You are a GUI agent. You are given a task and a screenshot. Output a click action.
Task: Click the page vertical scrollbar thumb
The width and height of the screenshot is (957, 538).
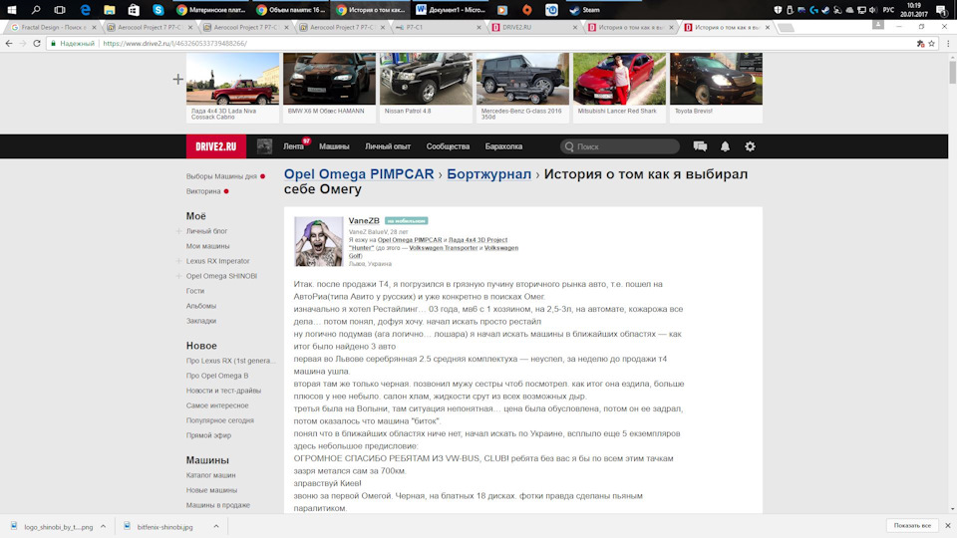(952, 72)
